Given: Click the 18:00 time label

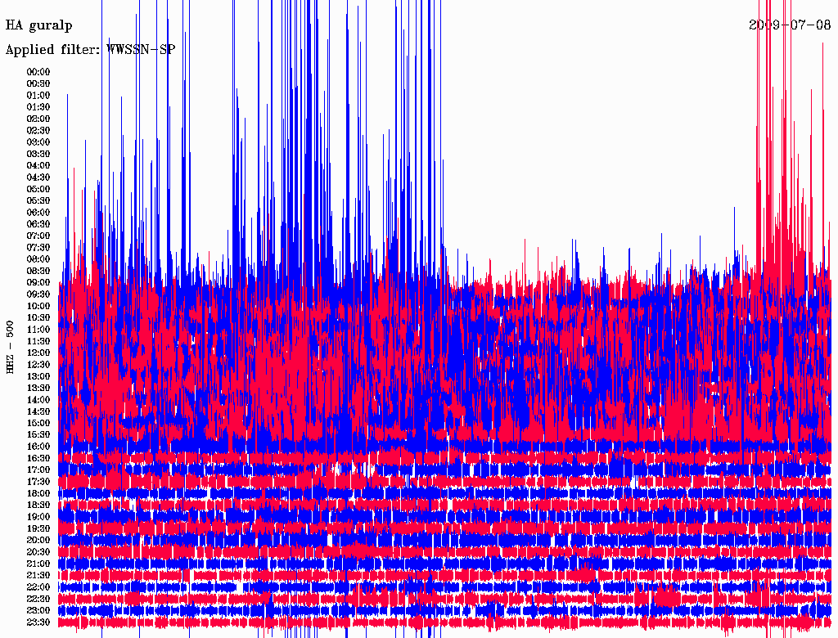Looking at the screenshot, I should 38,493.
